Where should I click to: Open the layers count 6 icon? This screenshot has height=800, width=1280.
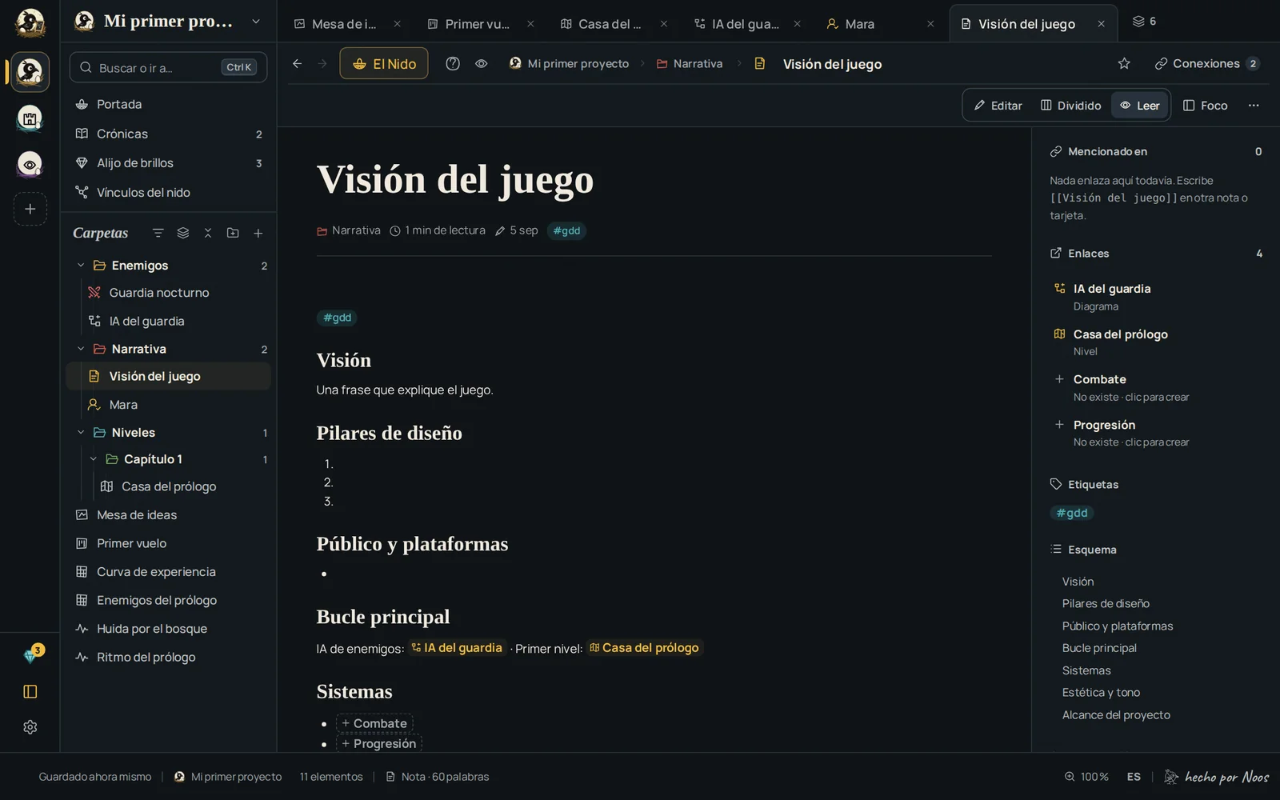point(1144,21)
